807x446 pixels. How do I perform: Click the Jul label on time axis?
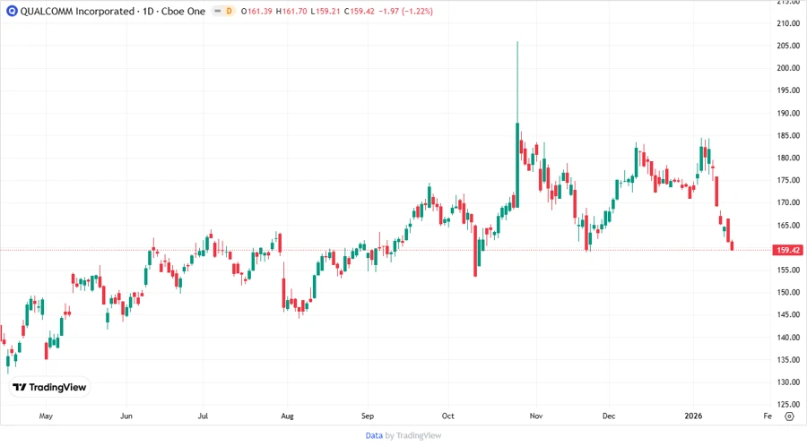point(203,416)
